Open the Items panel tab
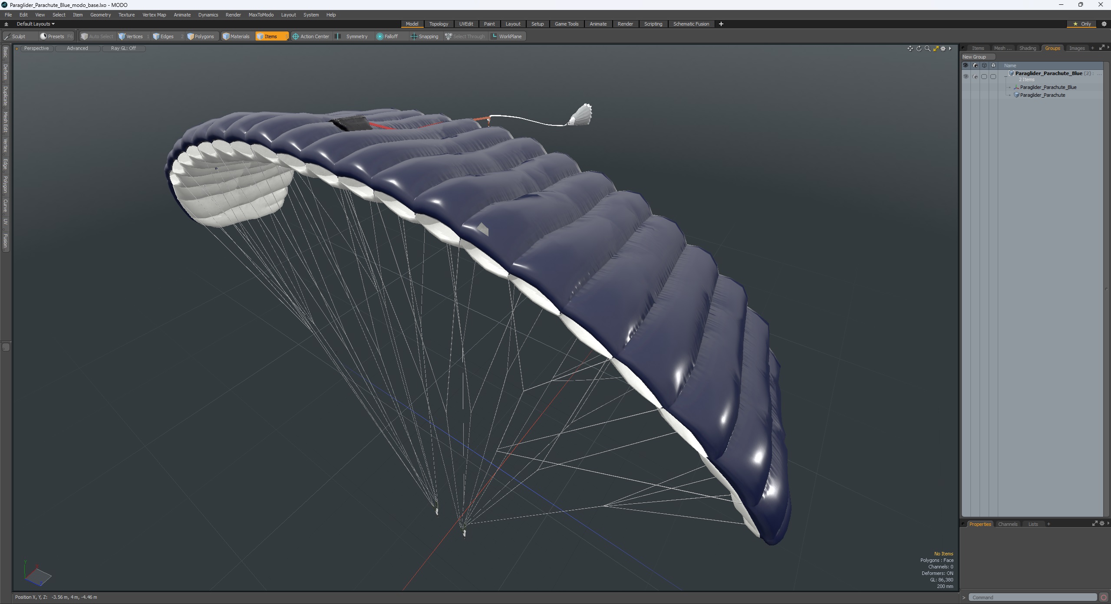The height and width of the screenshot is (604, 1111). click(x=978, y=48)
